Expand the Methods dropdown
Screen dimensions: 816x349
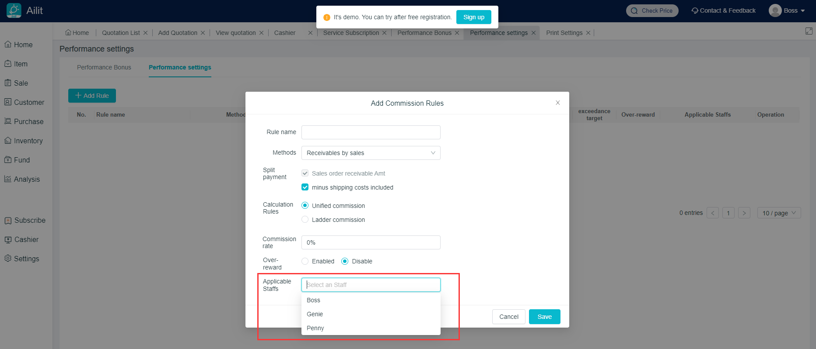tap(371, 153)
